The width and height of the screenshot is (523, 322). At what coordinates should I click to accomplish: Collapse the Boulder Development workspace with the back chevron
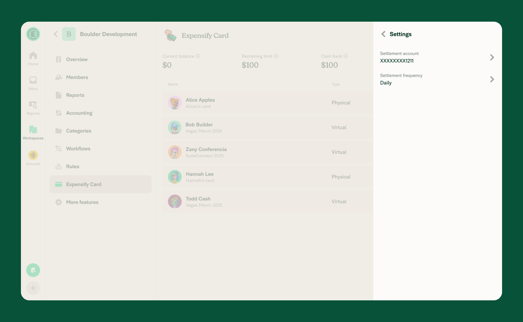pyautogui.click(x=55, y=34)
